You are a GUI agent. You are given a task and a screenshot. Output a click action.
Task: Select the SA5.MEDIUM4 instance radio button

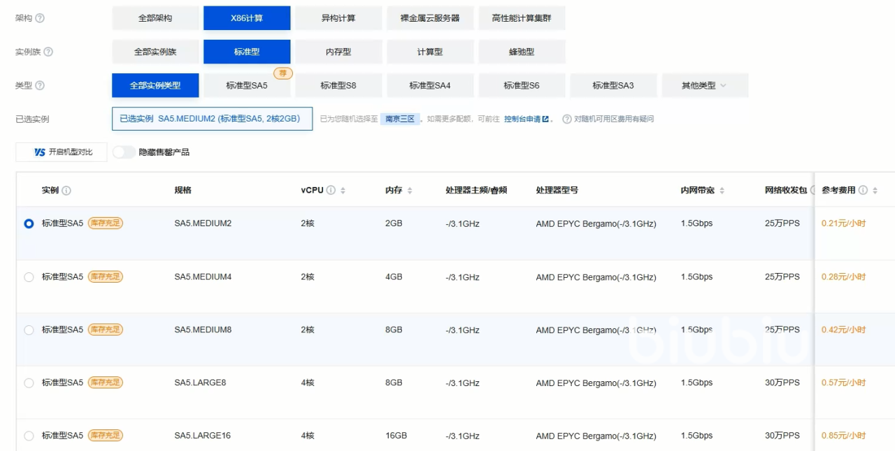(29, 277)
